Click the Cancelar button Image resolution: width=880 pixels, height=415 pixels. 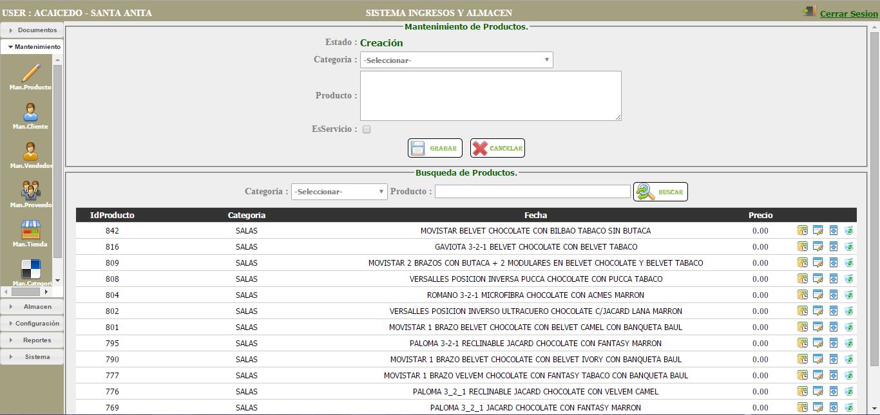click(x=497, y=148)
